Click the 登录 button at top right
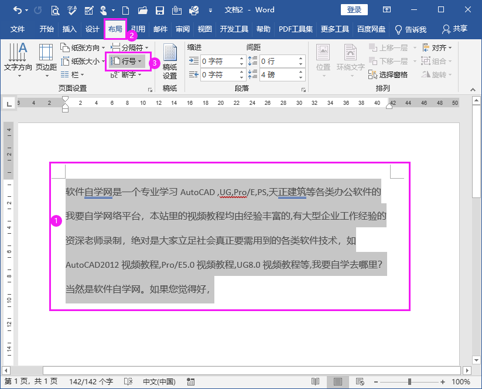This screenshot has width=482, height=389. tap(357, 9)
